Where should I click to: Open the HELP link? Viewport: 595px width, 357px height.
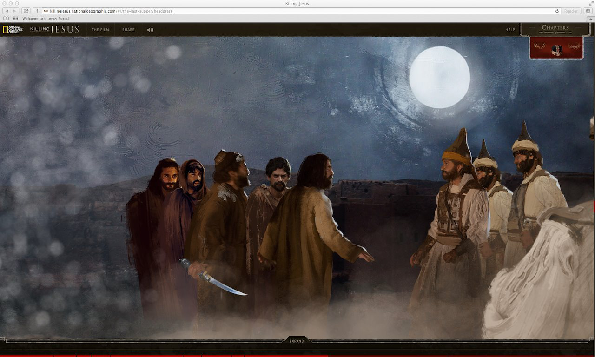coord(510,30)
